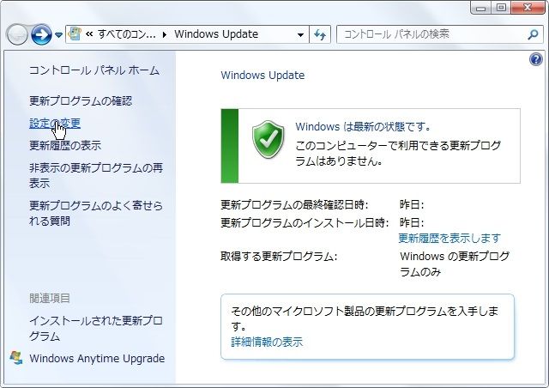Select 更新履歴の表示 in left pane
549x388 pixels.
point(65,145)
